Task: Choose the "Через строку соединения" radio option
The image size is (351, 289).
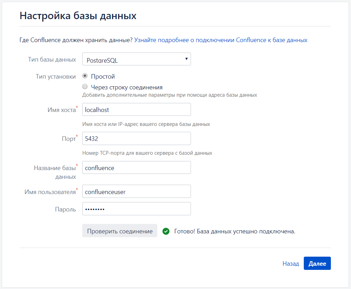Action: pyautogui.click(x=85, y=87)
